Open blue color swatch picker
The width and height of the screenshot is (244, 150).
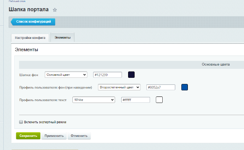point(185,87)
